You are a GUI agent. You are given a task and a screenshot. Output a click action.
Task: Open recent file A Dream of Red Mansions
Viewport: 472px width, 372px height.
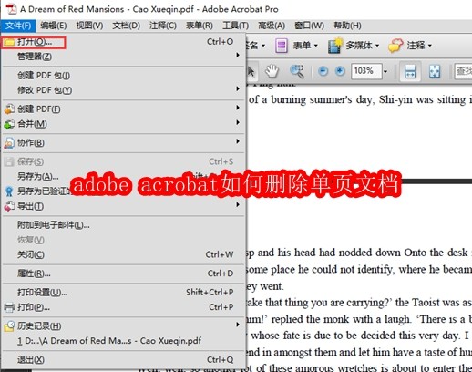coord(123,341)
